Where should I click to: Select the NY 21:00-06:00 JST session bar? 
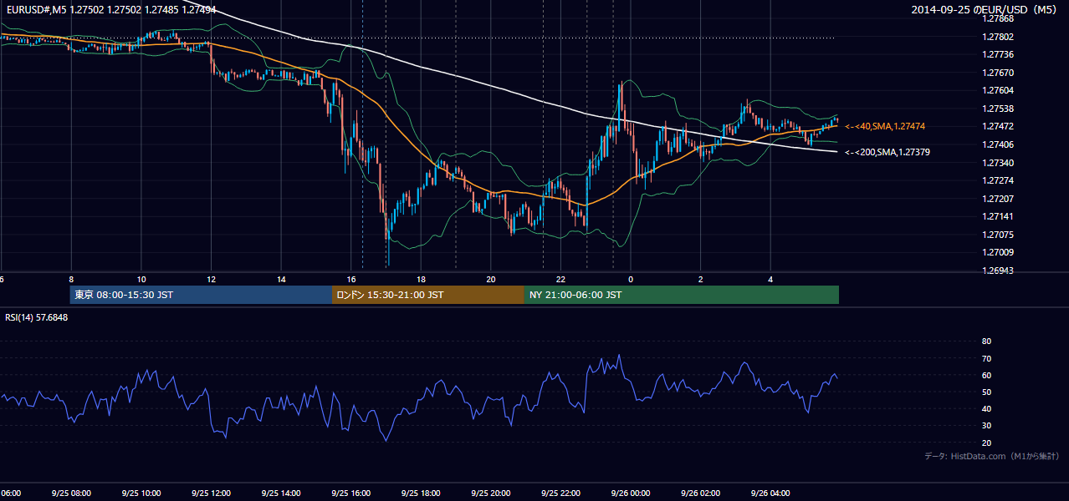pos(682,295)
